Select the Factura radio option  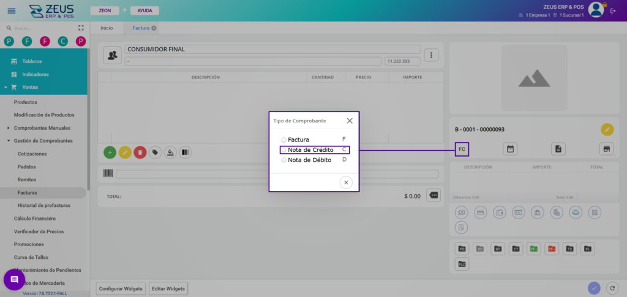tap(283, 140)
